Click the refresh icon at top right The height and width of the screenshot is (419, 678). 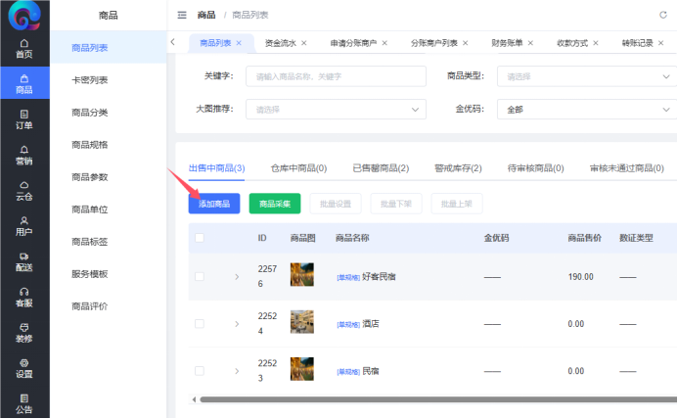(663, 15)
